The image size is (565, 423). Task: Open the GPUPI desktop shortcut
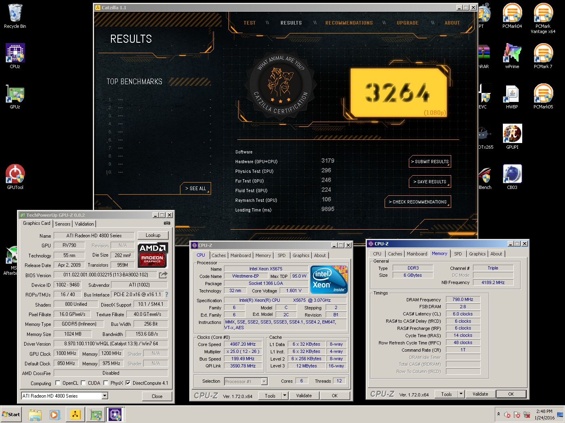[x=512, y=136]
